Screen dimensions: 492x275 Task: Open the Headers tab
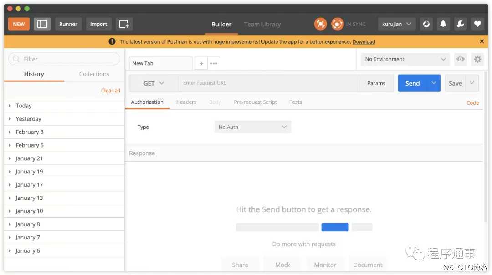click(186, 102)
